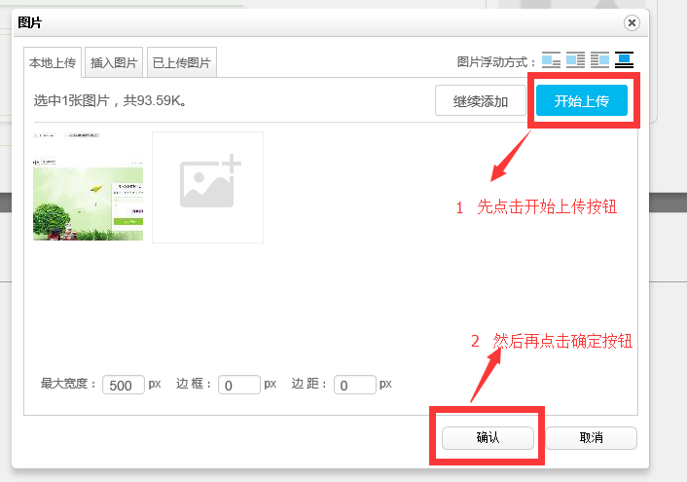Choose the right-float image layout icon
This screenshot has height=482, width=687.
tap(599, 60)
